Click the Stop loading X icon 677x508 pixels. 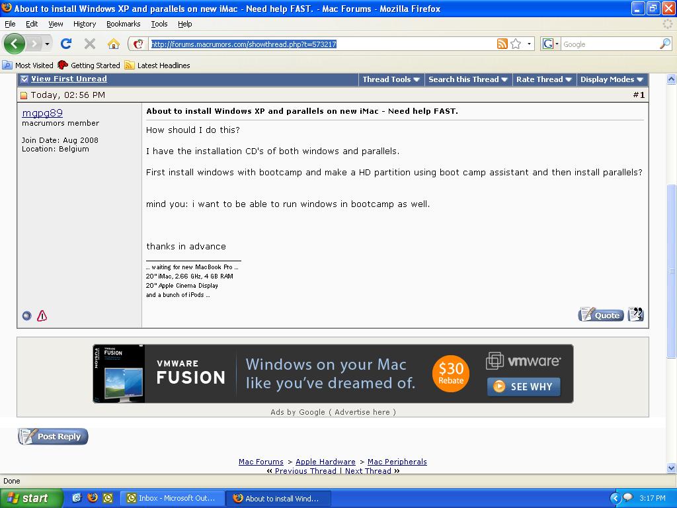coord(90,44)
